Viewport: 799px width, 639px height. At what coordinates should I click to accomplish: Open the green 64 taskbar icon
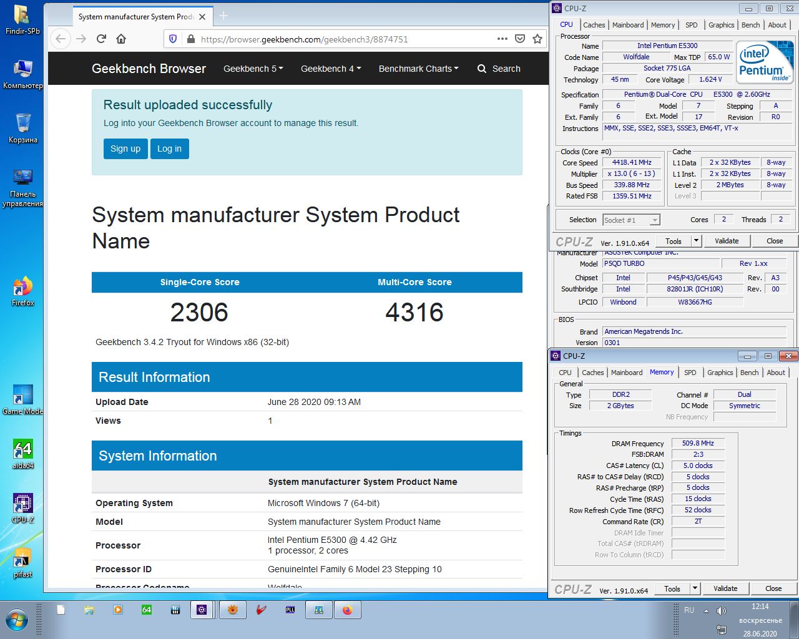point(147,610)
